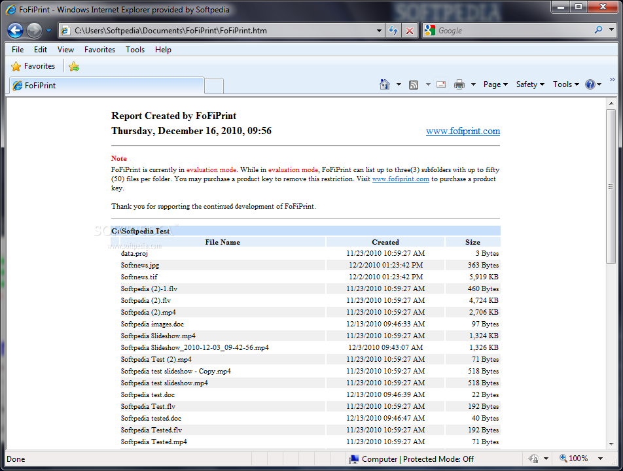This screenshot has height=471, width=623.
Task: Click the Softnews.tif file name
Action: click(x=139, y=277)
